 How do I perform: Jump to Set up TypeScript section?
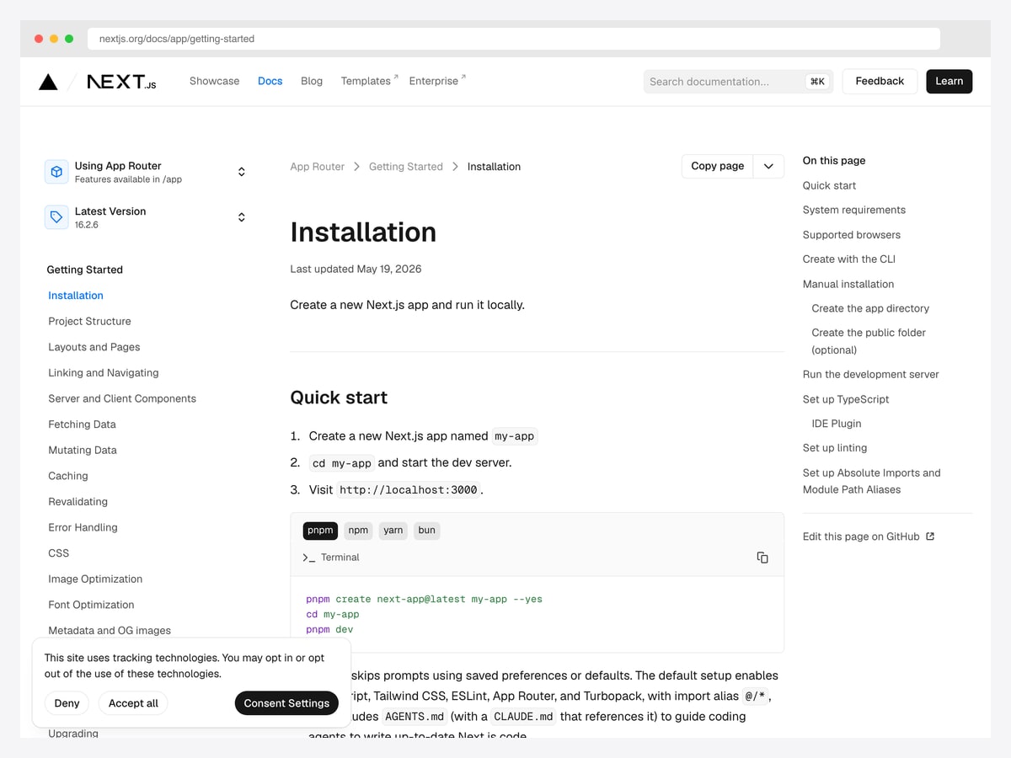pos(846,399)
